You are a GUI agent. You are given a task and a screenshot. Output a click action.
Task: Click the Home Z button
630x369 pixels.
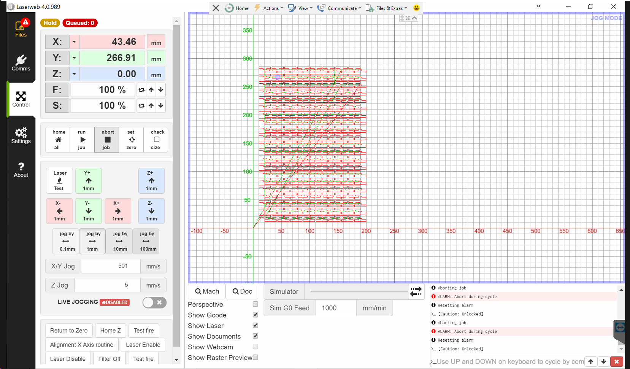[111, 331]
